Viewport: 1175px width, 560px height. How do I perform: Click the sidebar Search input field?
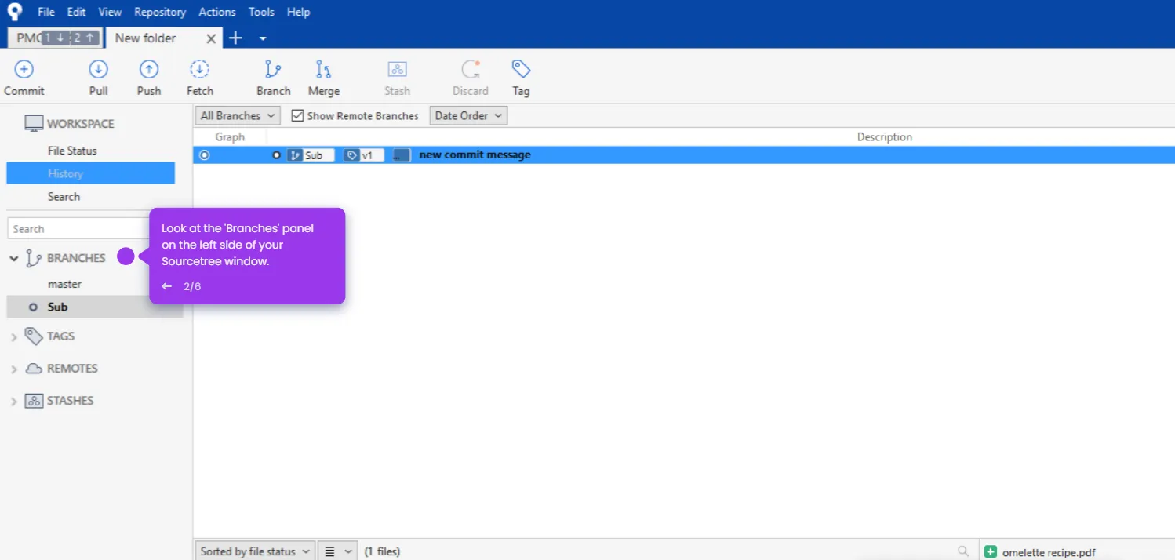pos(78,229)
